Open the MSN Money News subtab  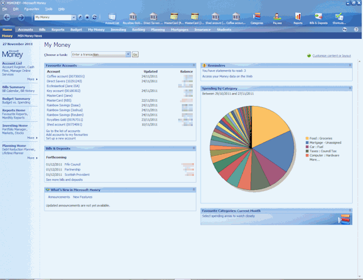[x=30, y=36]
